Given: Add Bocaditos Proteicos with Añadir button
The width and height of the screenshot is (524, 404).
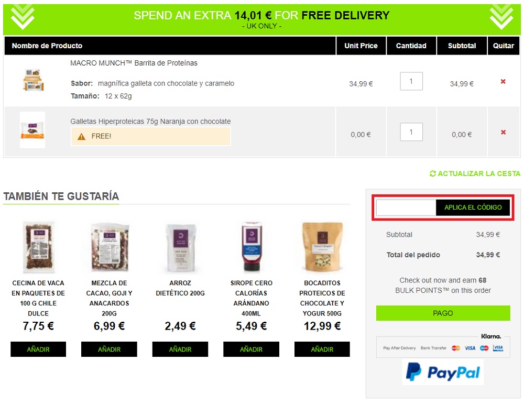Looking at the screenshot, I should (x=322, y=349).
